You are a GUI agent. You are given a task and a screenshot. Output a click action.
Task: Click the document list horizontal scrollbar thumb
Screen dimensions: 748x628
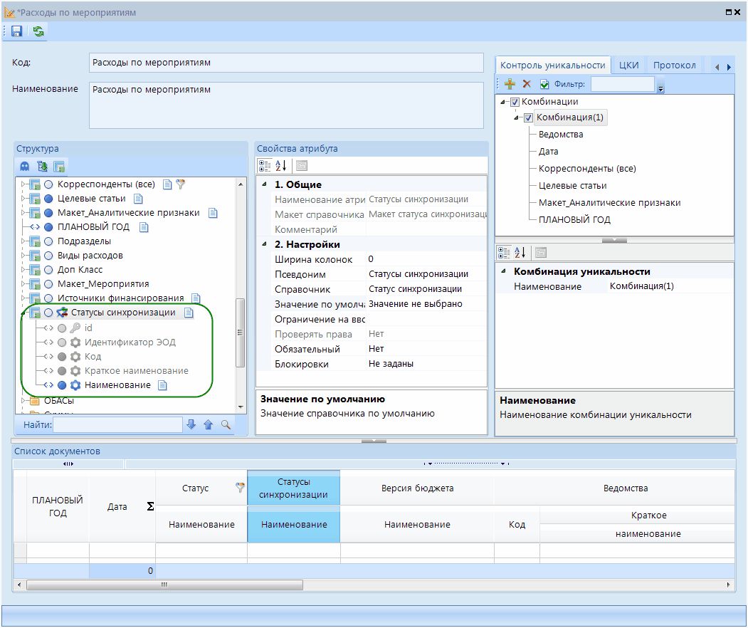164,585
